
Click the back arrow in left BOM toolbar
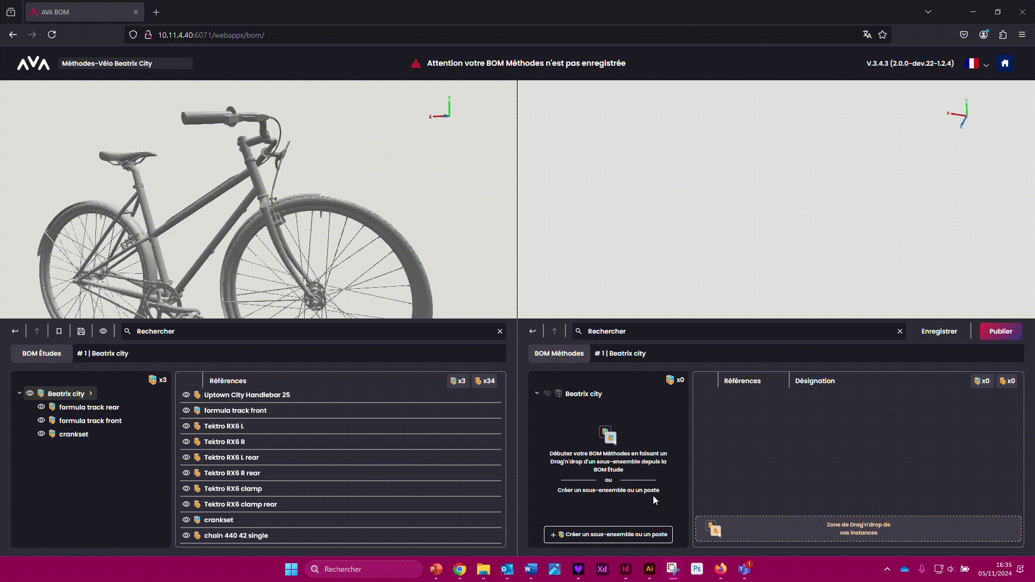15,331
